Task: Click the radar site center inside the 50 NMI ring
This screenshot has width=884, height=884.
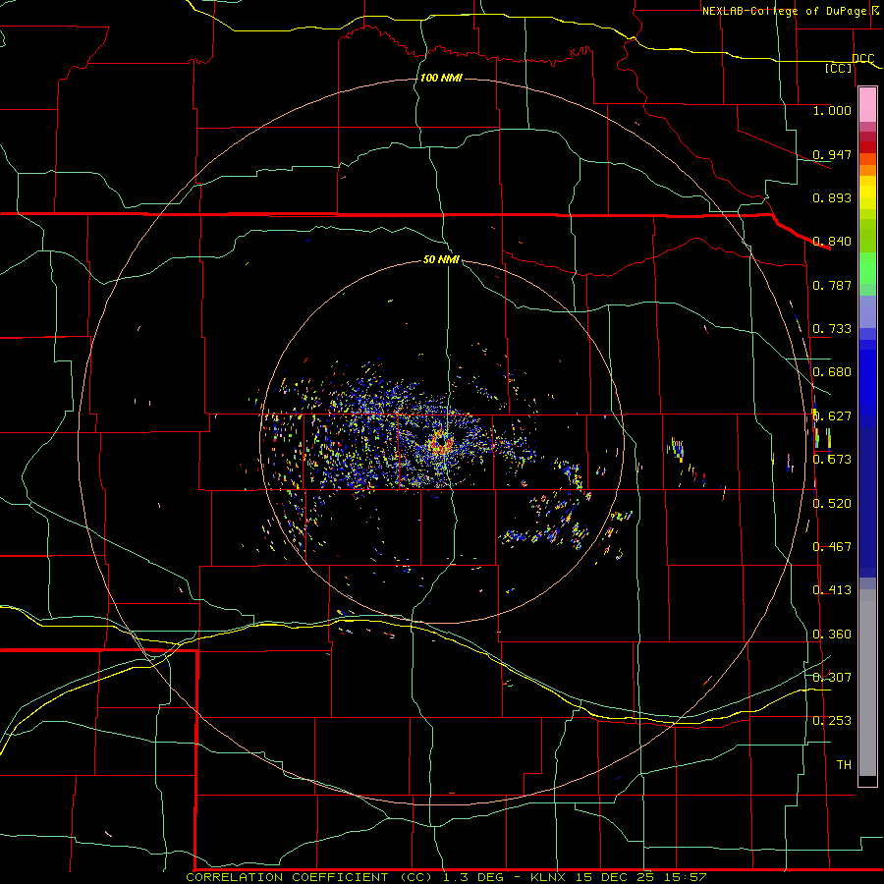Action: [x=441, y=441]
